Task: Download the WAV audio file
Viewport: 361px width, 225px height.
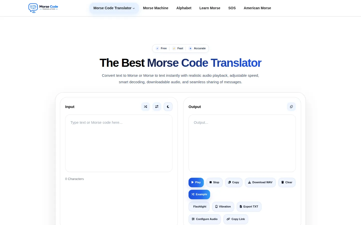Action: pyautogui.click(x=260, y=182)
